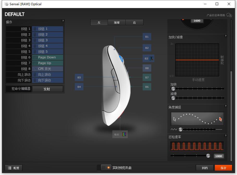The width and height of the screenshot is (237, 175).
Task: Select the B1 button marker
Action: click(x=147, y=37)
